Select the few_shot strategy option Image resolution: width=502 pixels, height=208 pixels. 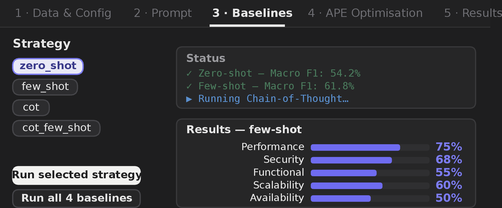pos(45,87)
